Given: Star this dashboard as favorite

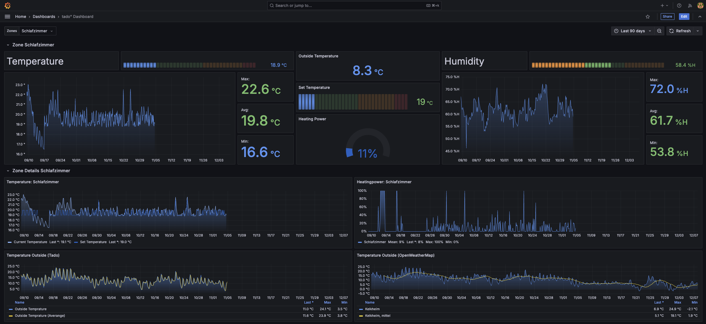Looking at the screenshot, I should [x=648, y=17].
